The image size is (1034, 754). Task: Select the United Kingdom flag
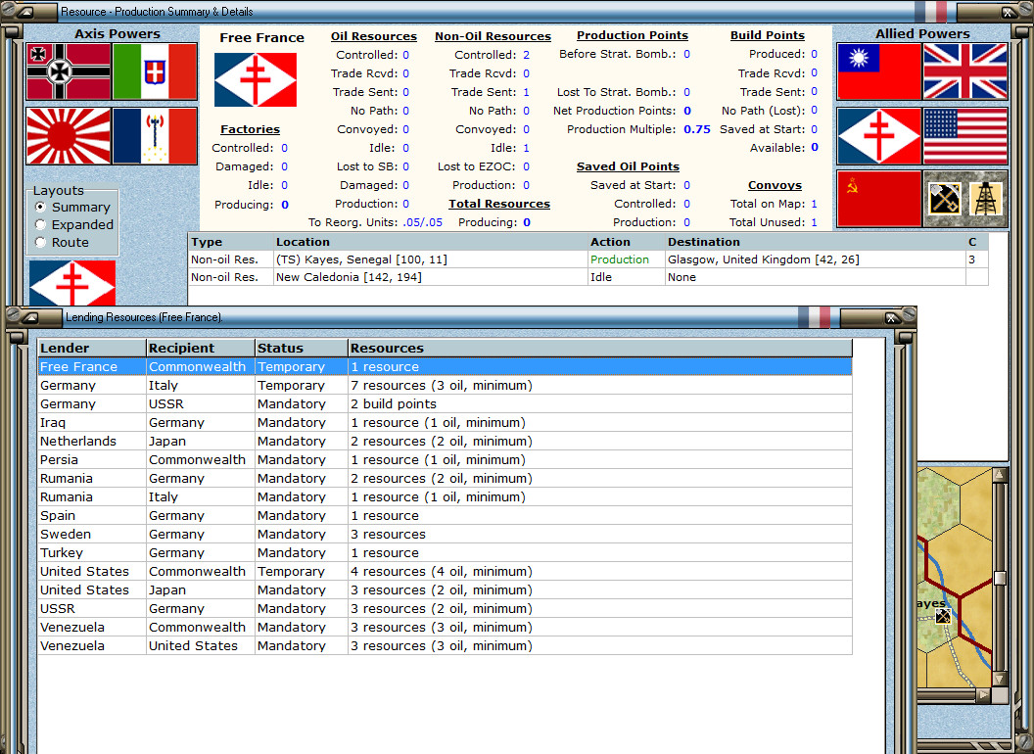tap(965, 71)
